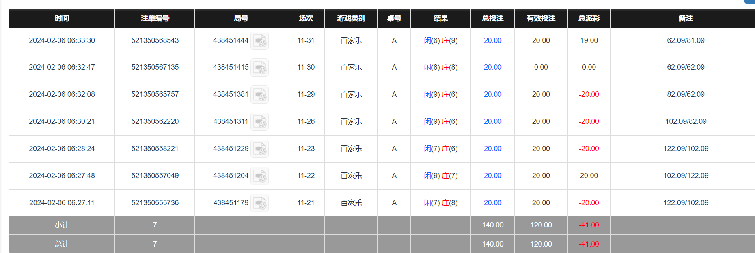755x253 pixels.
Task: Open total bet link for bet 521350567135
Action: click(492, 67)
